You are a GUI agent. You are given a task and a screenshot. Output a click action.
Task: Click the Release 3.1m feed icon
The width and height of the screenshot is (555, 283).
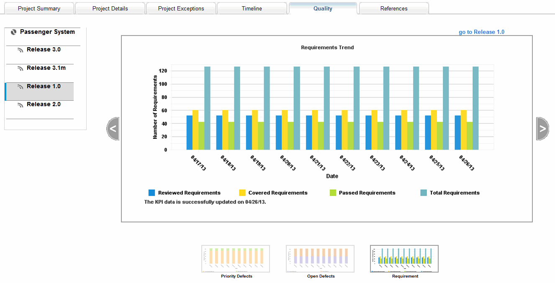pos(20,69)
